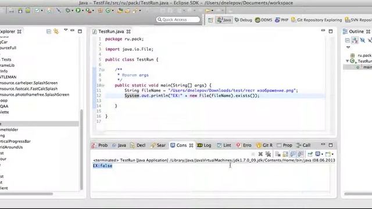Open the Search tab in bottom panel

coord(158,145)
